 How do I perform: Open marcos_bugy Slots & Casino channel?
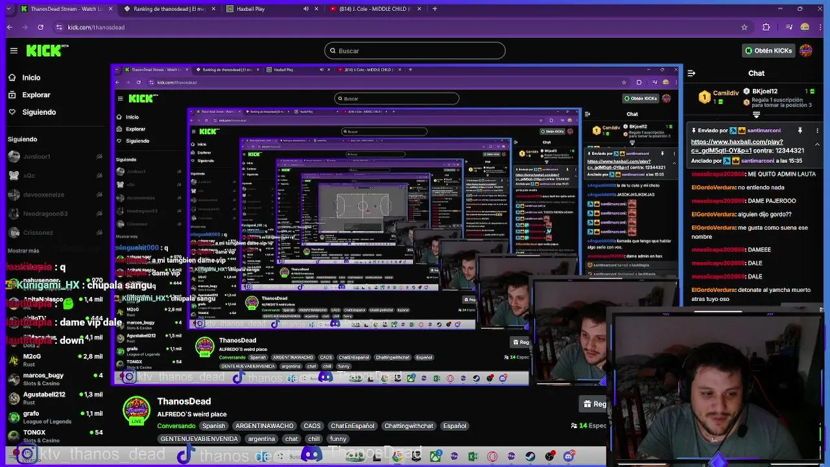click(54, 379)
